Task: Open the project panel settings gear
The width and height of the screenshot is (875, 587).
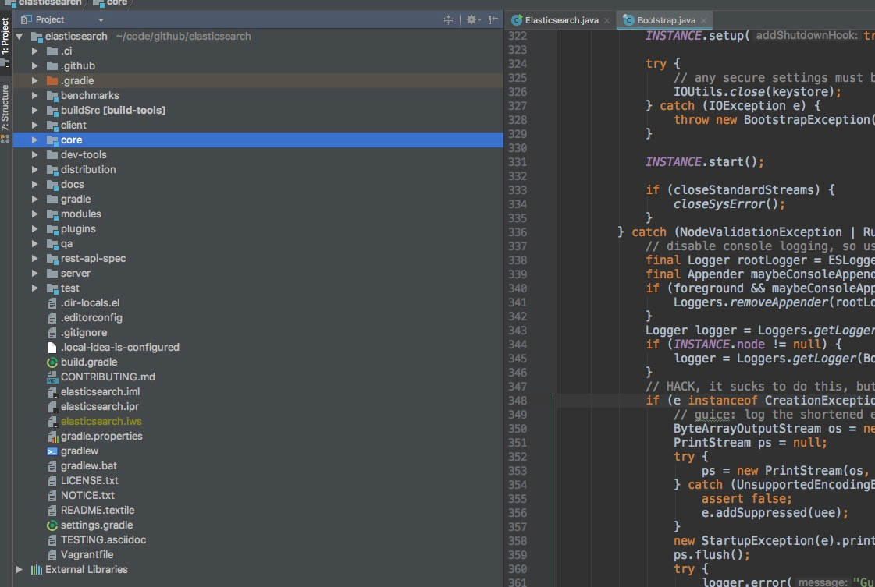Action: (471, 19)
